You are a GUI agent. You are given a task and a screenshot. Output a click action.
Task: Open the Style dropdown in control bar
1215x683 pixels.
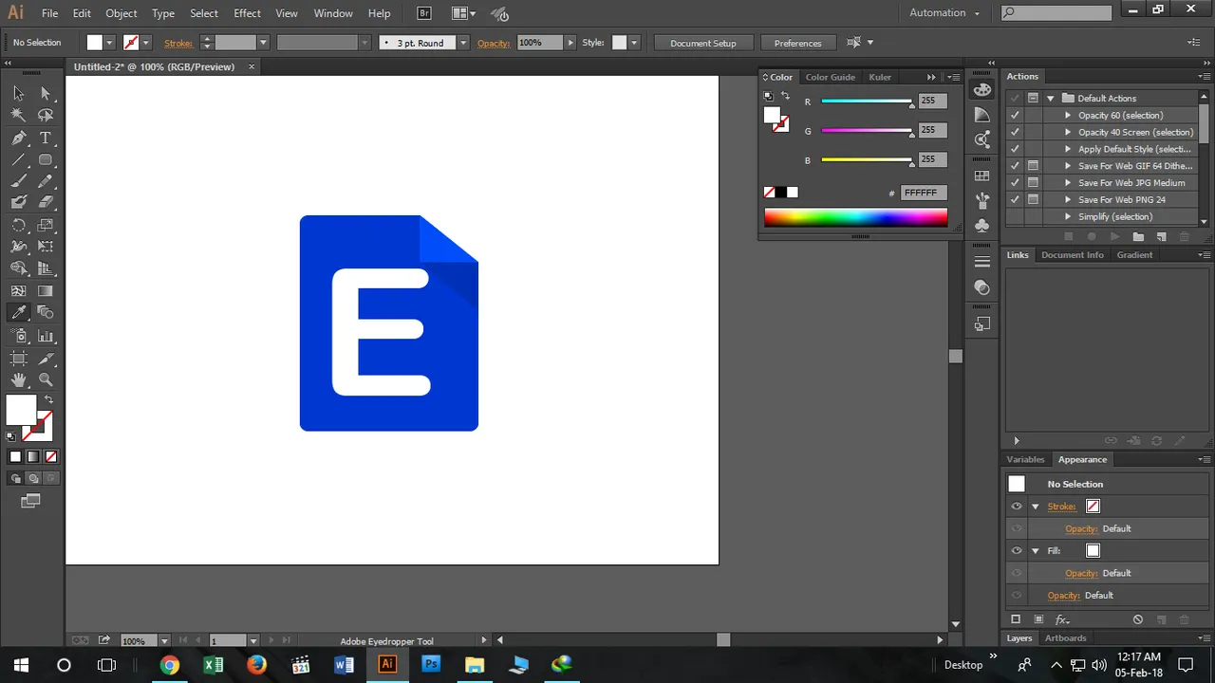[x=634, y=43]
